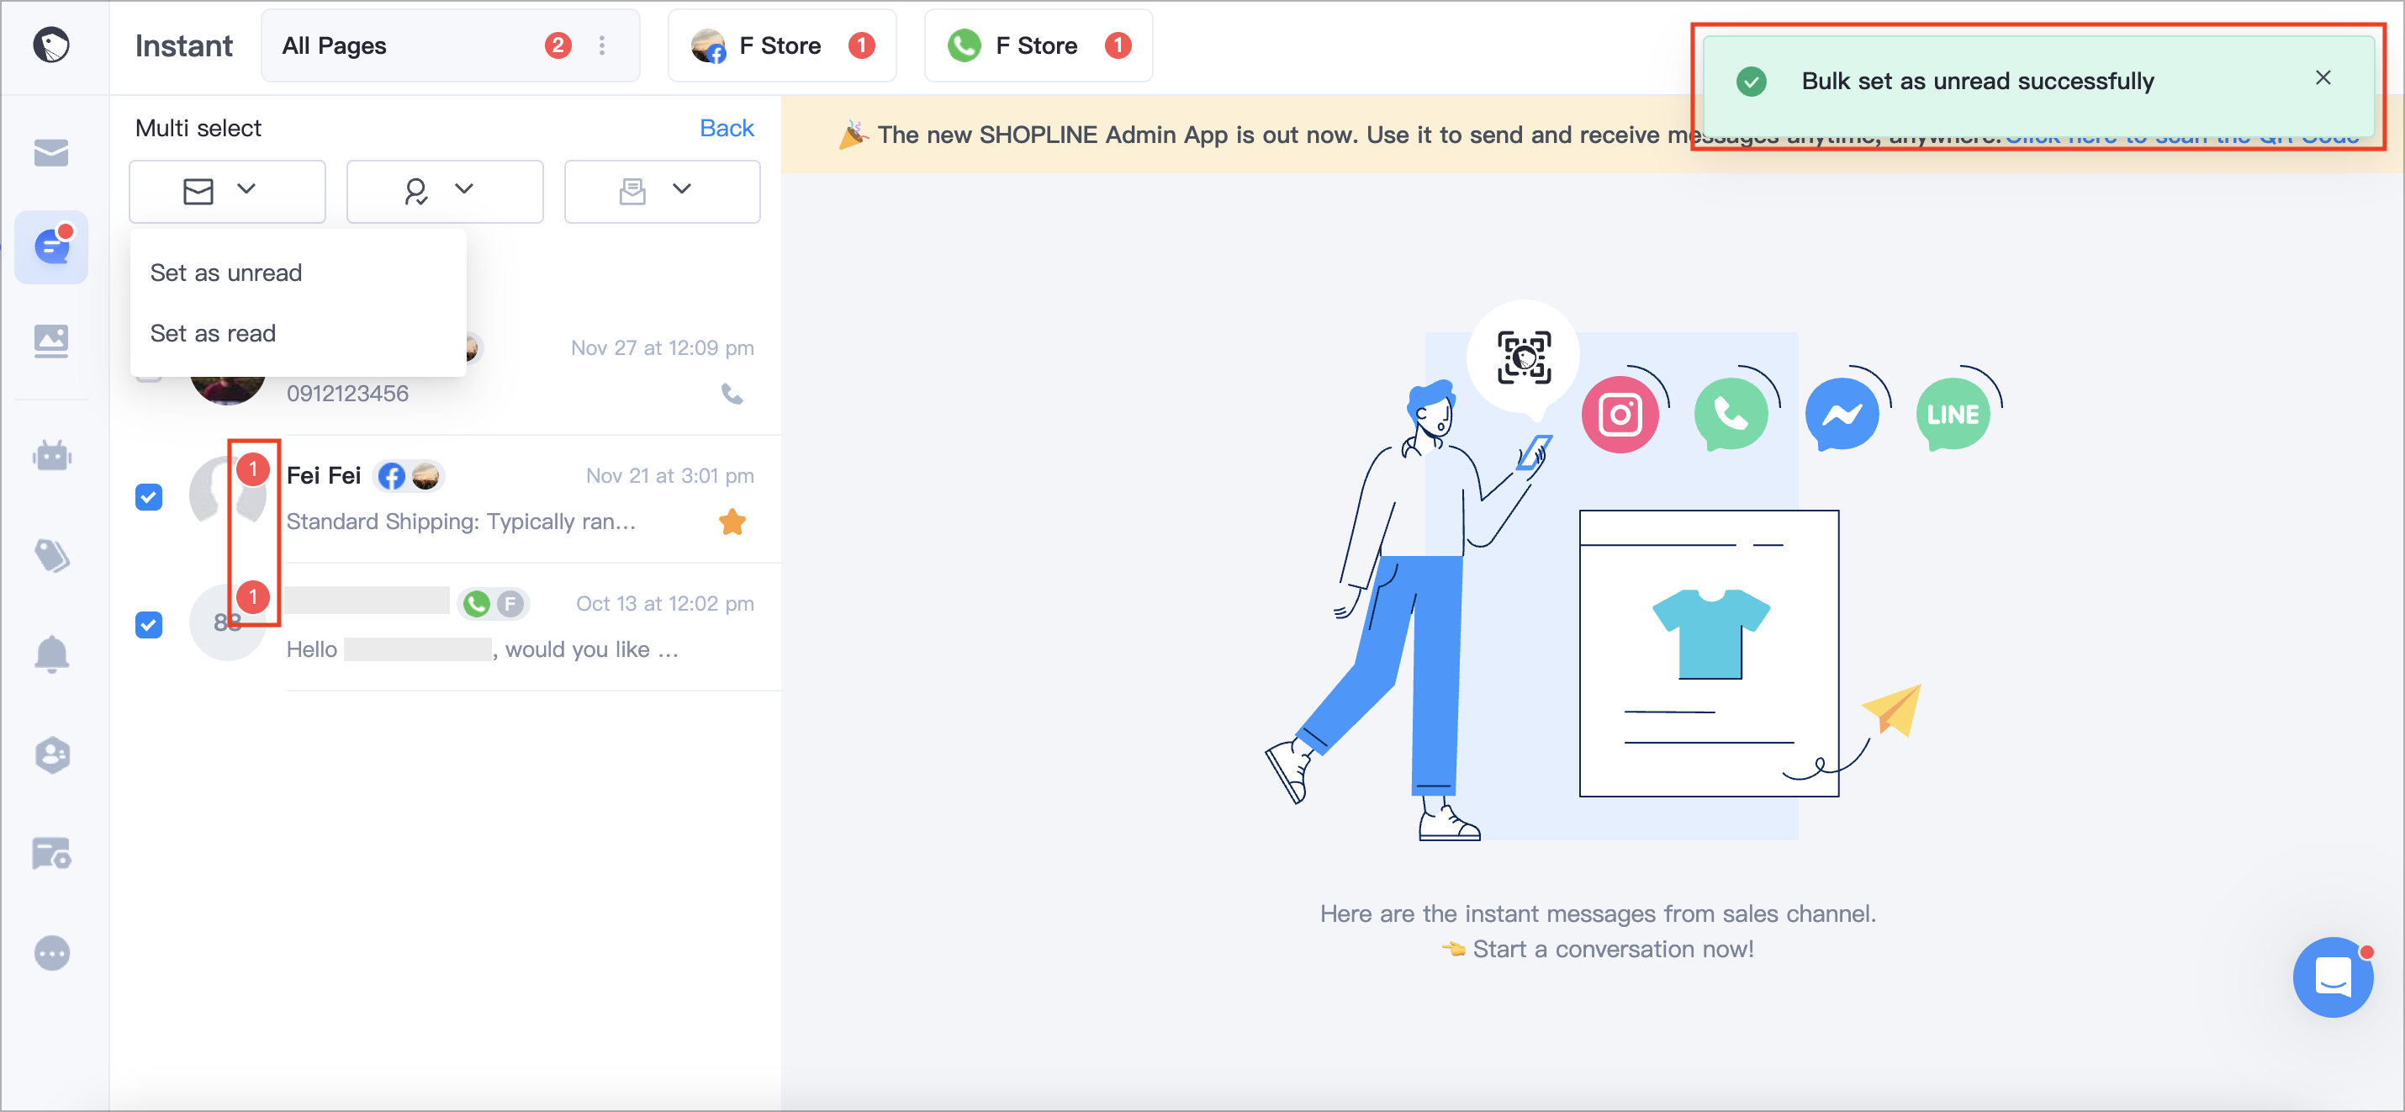Open All Pages three-dot options menu
Viewport: 2405px width, 1112px height.
[602, 45]
